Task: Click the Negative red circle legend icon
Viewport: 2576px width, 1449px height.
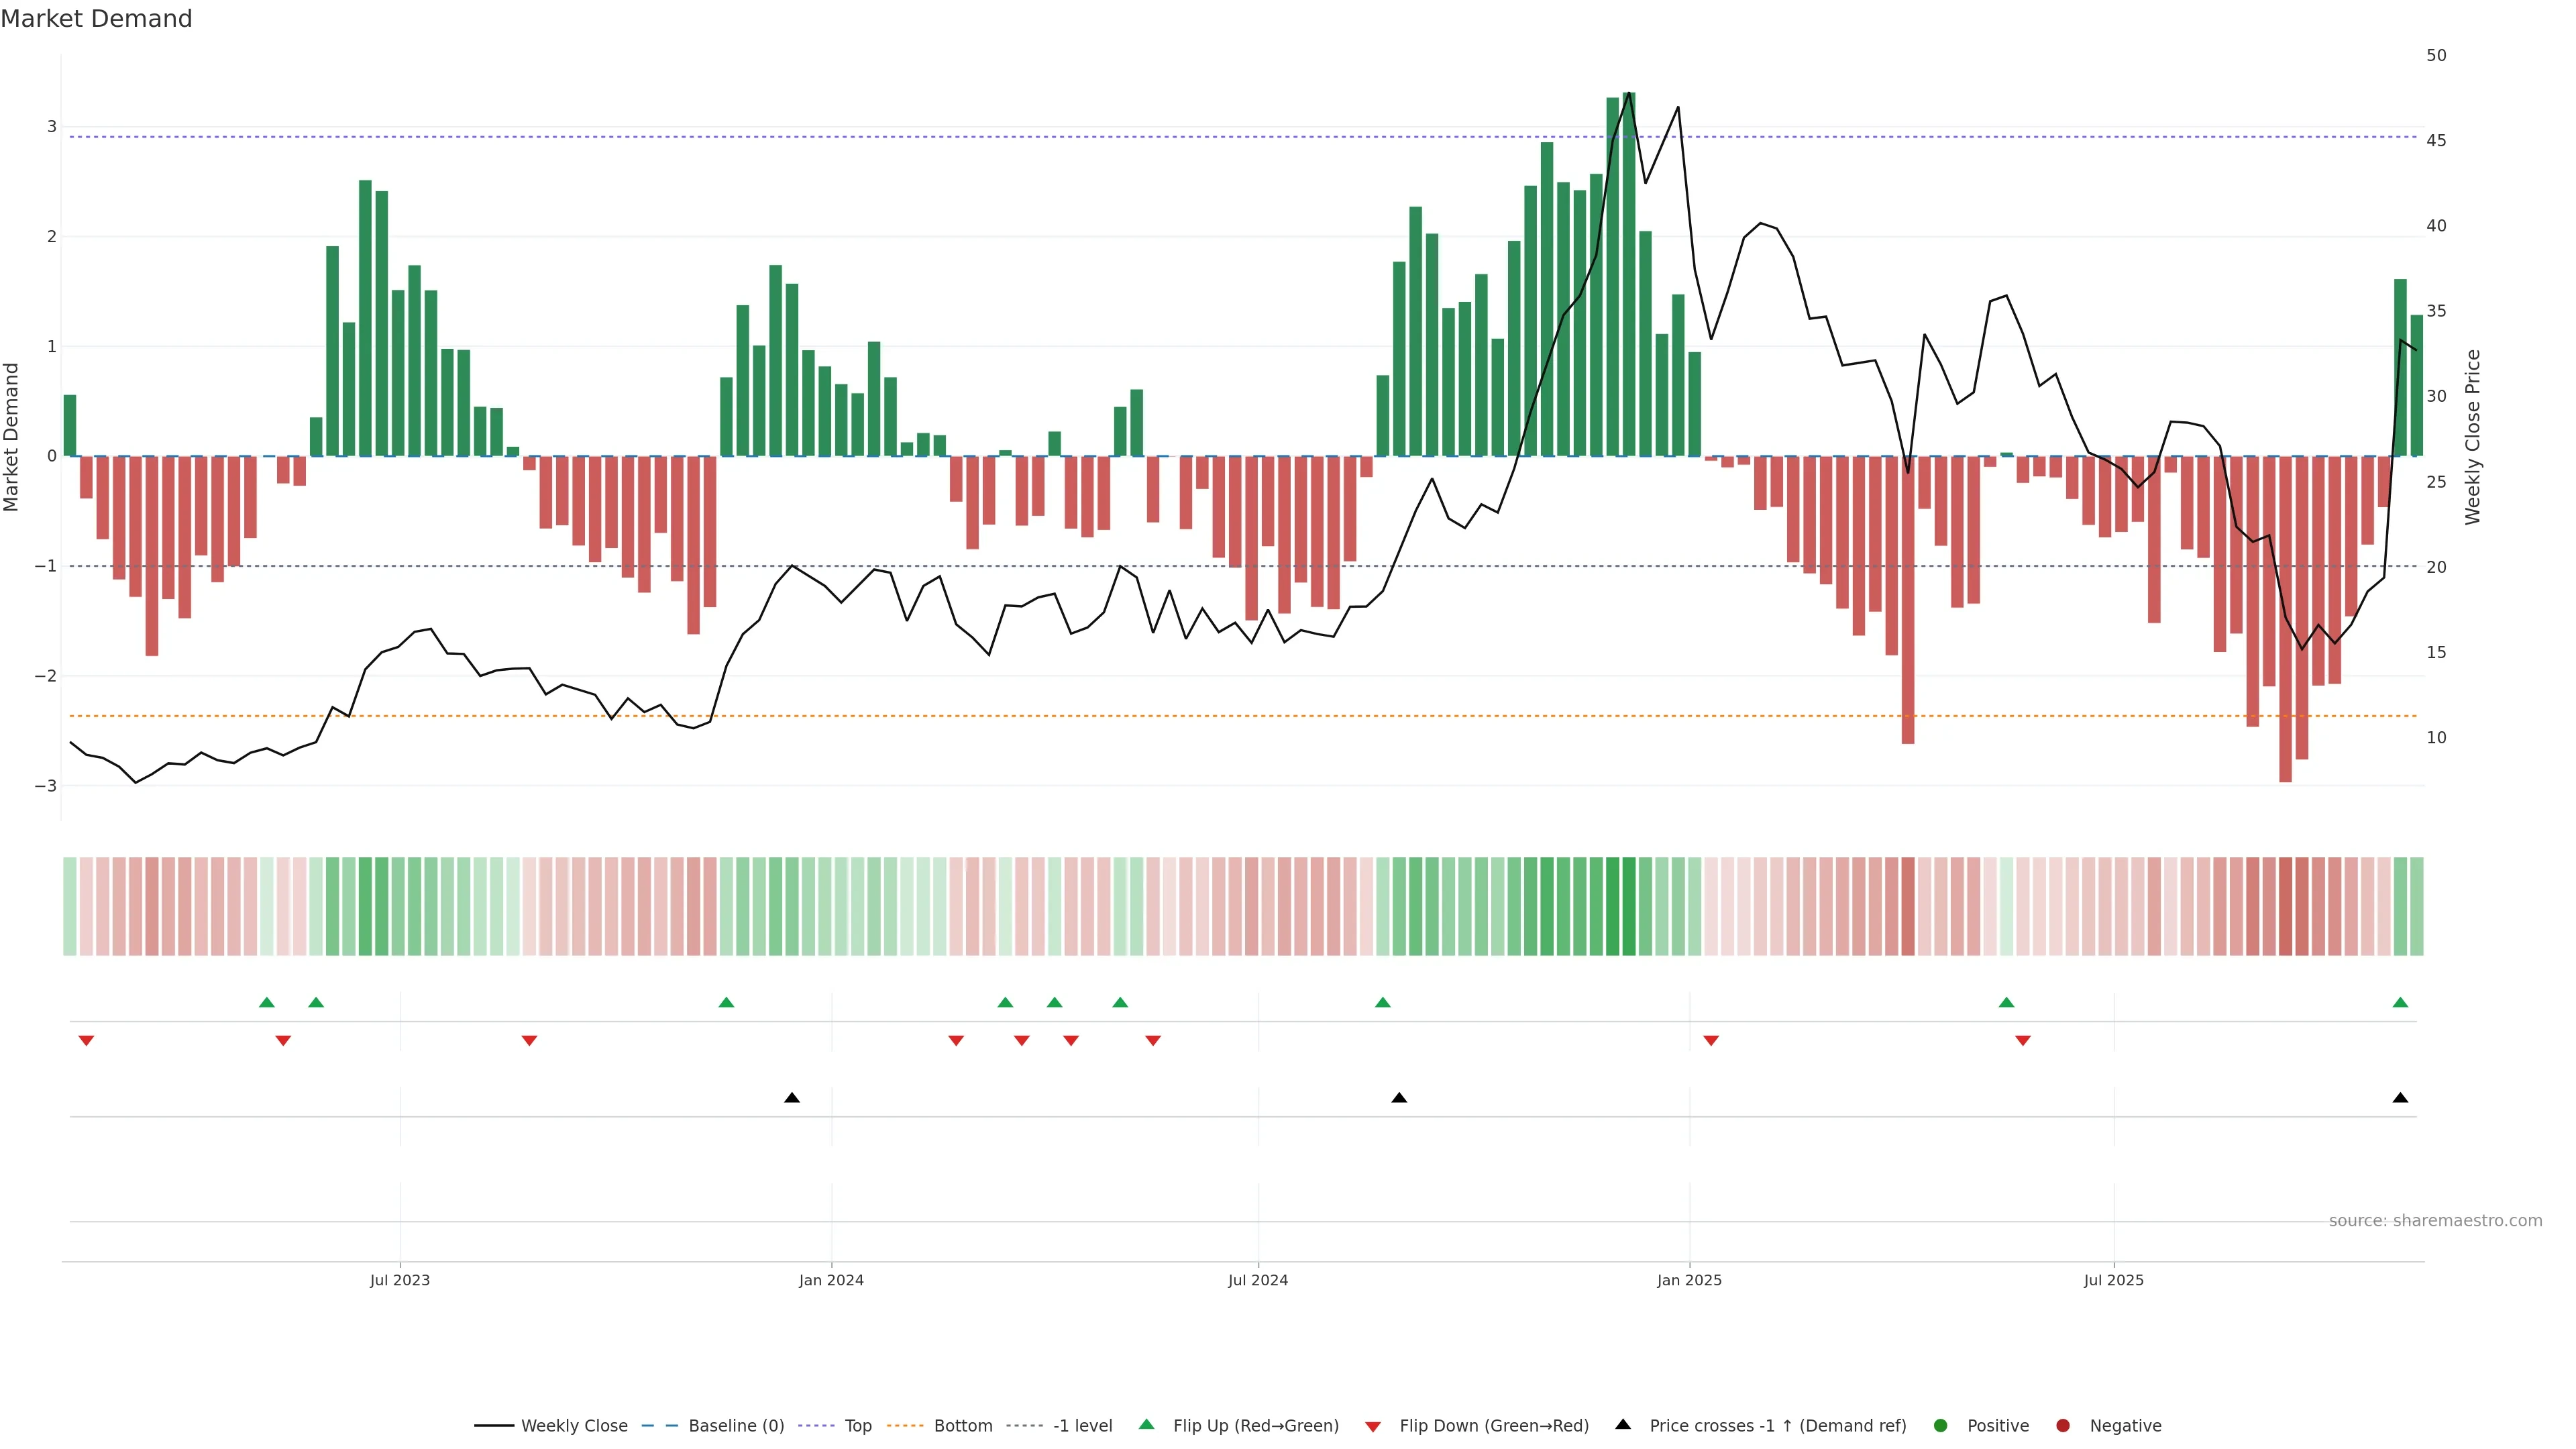Action: coord(2063,1426)
